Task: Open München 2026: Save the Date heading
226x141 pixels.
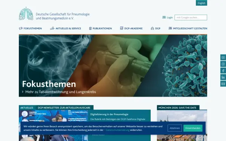Action: coord(177,108)
